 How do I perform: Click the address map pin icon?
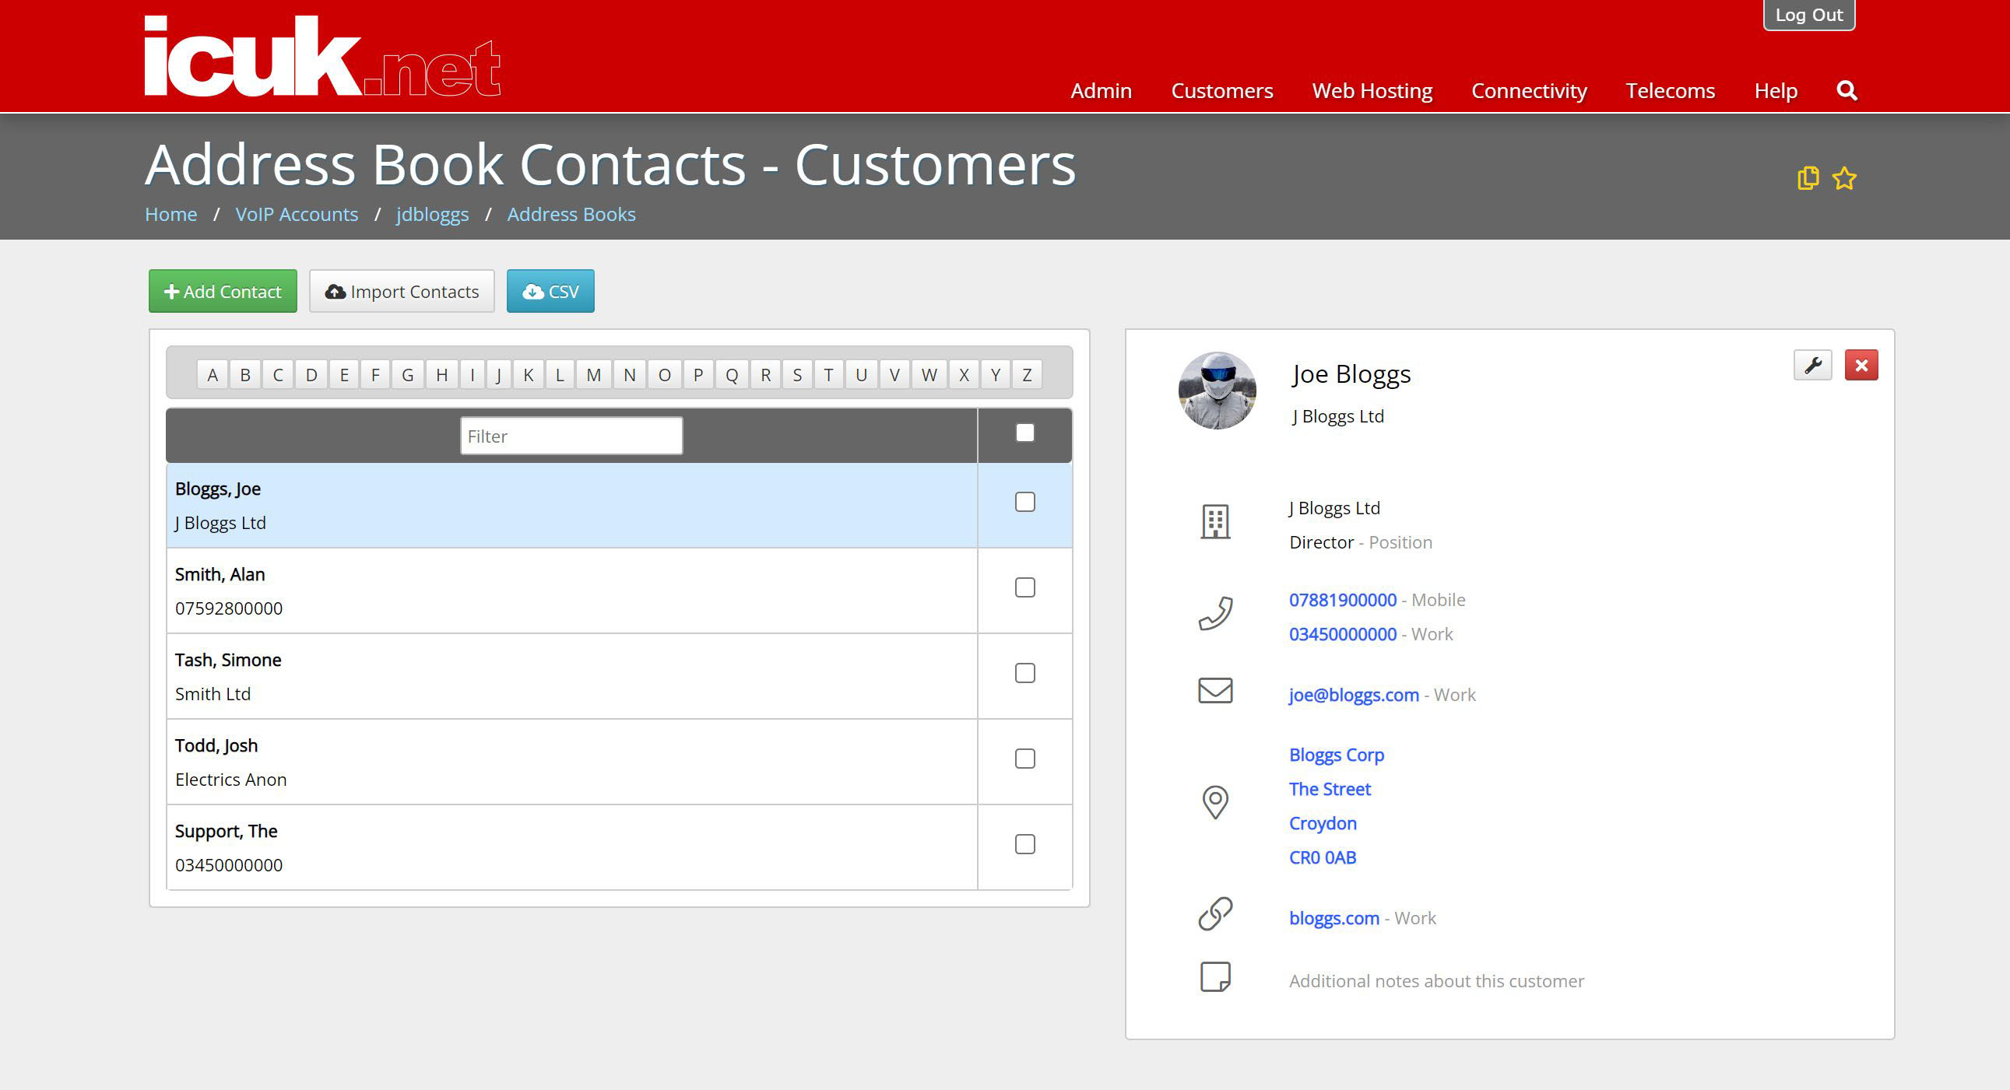(x=1215, y=801)
